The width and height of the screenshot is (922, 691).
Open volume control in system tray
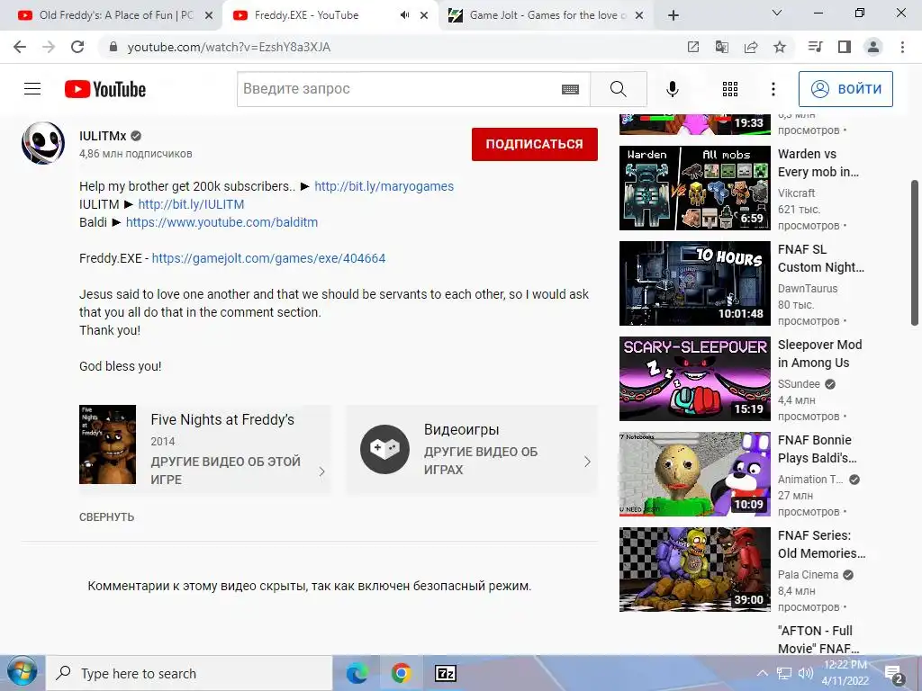(805, 673)
